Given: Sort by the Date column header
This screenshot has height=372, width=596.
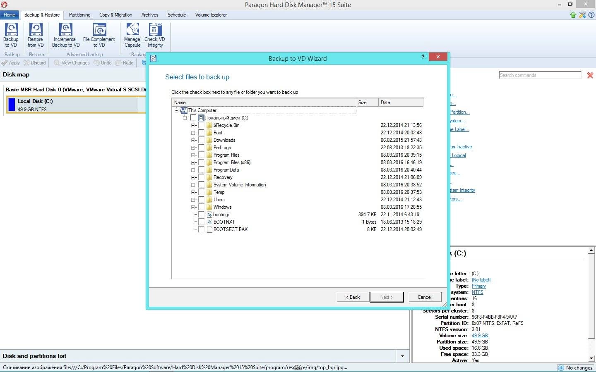Looking at the screenshot, I should click(x=401, y=103).
